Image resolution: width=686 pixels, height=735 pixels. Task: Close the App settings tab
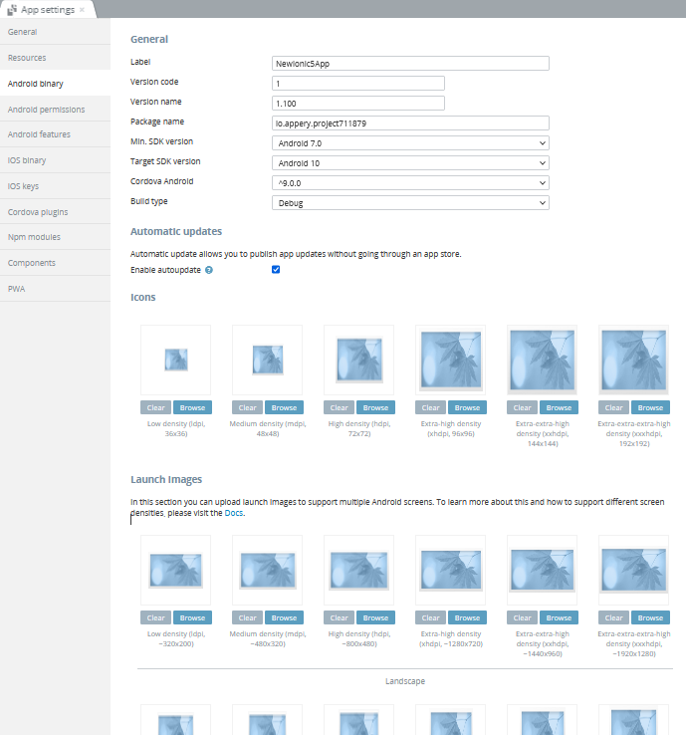82,9
